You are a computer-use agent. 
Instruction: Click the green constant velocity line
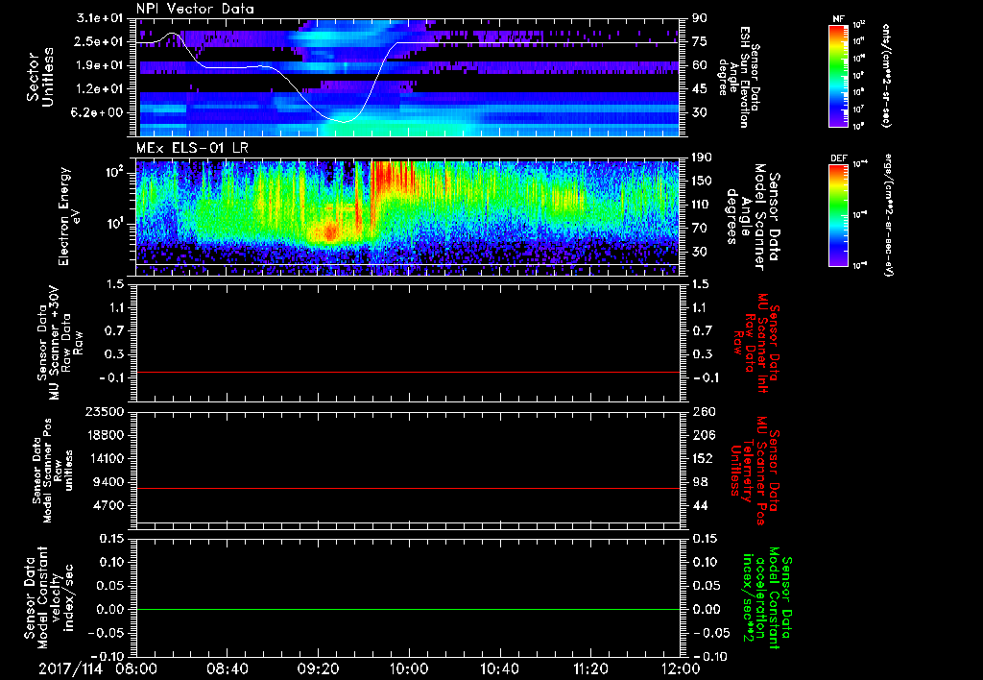pos(408,610)
